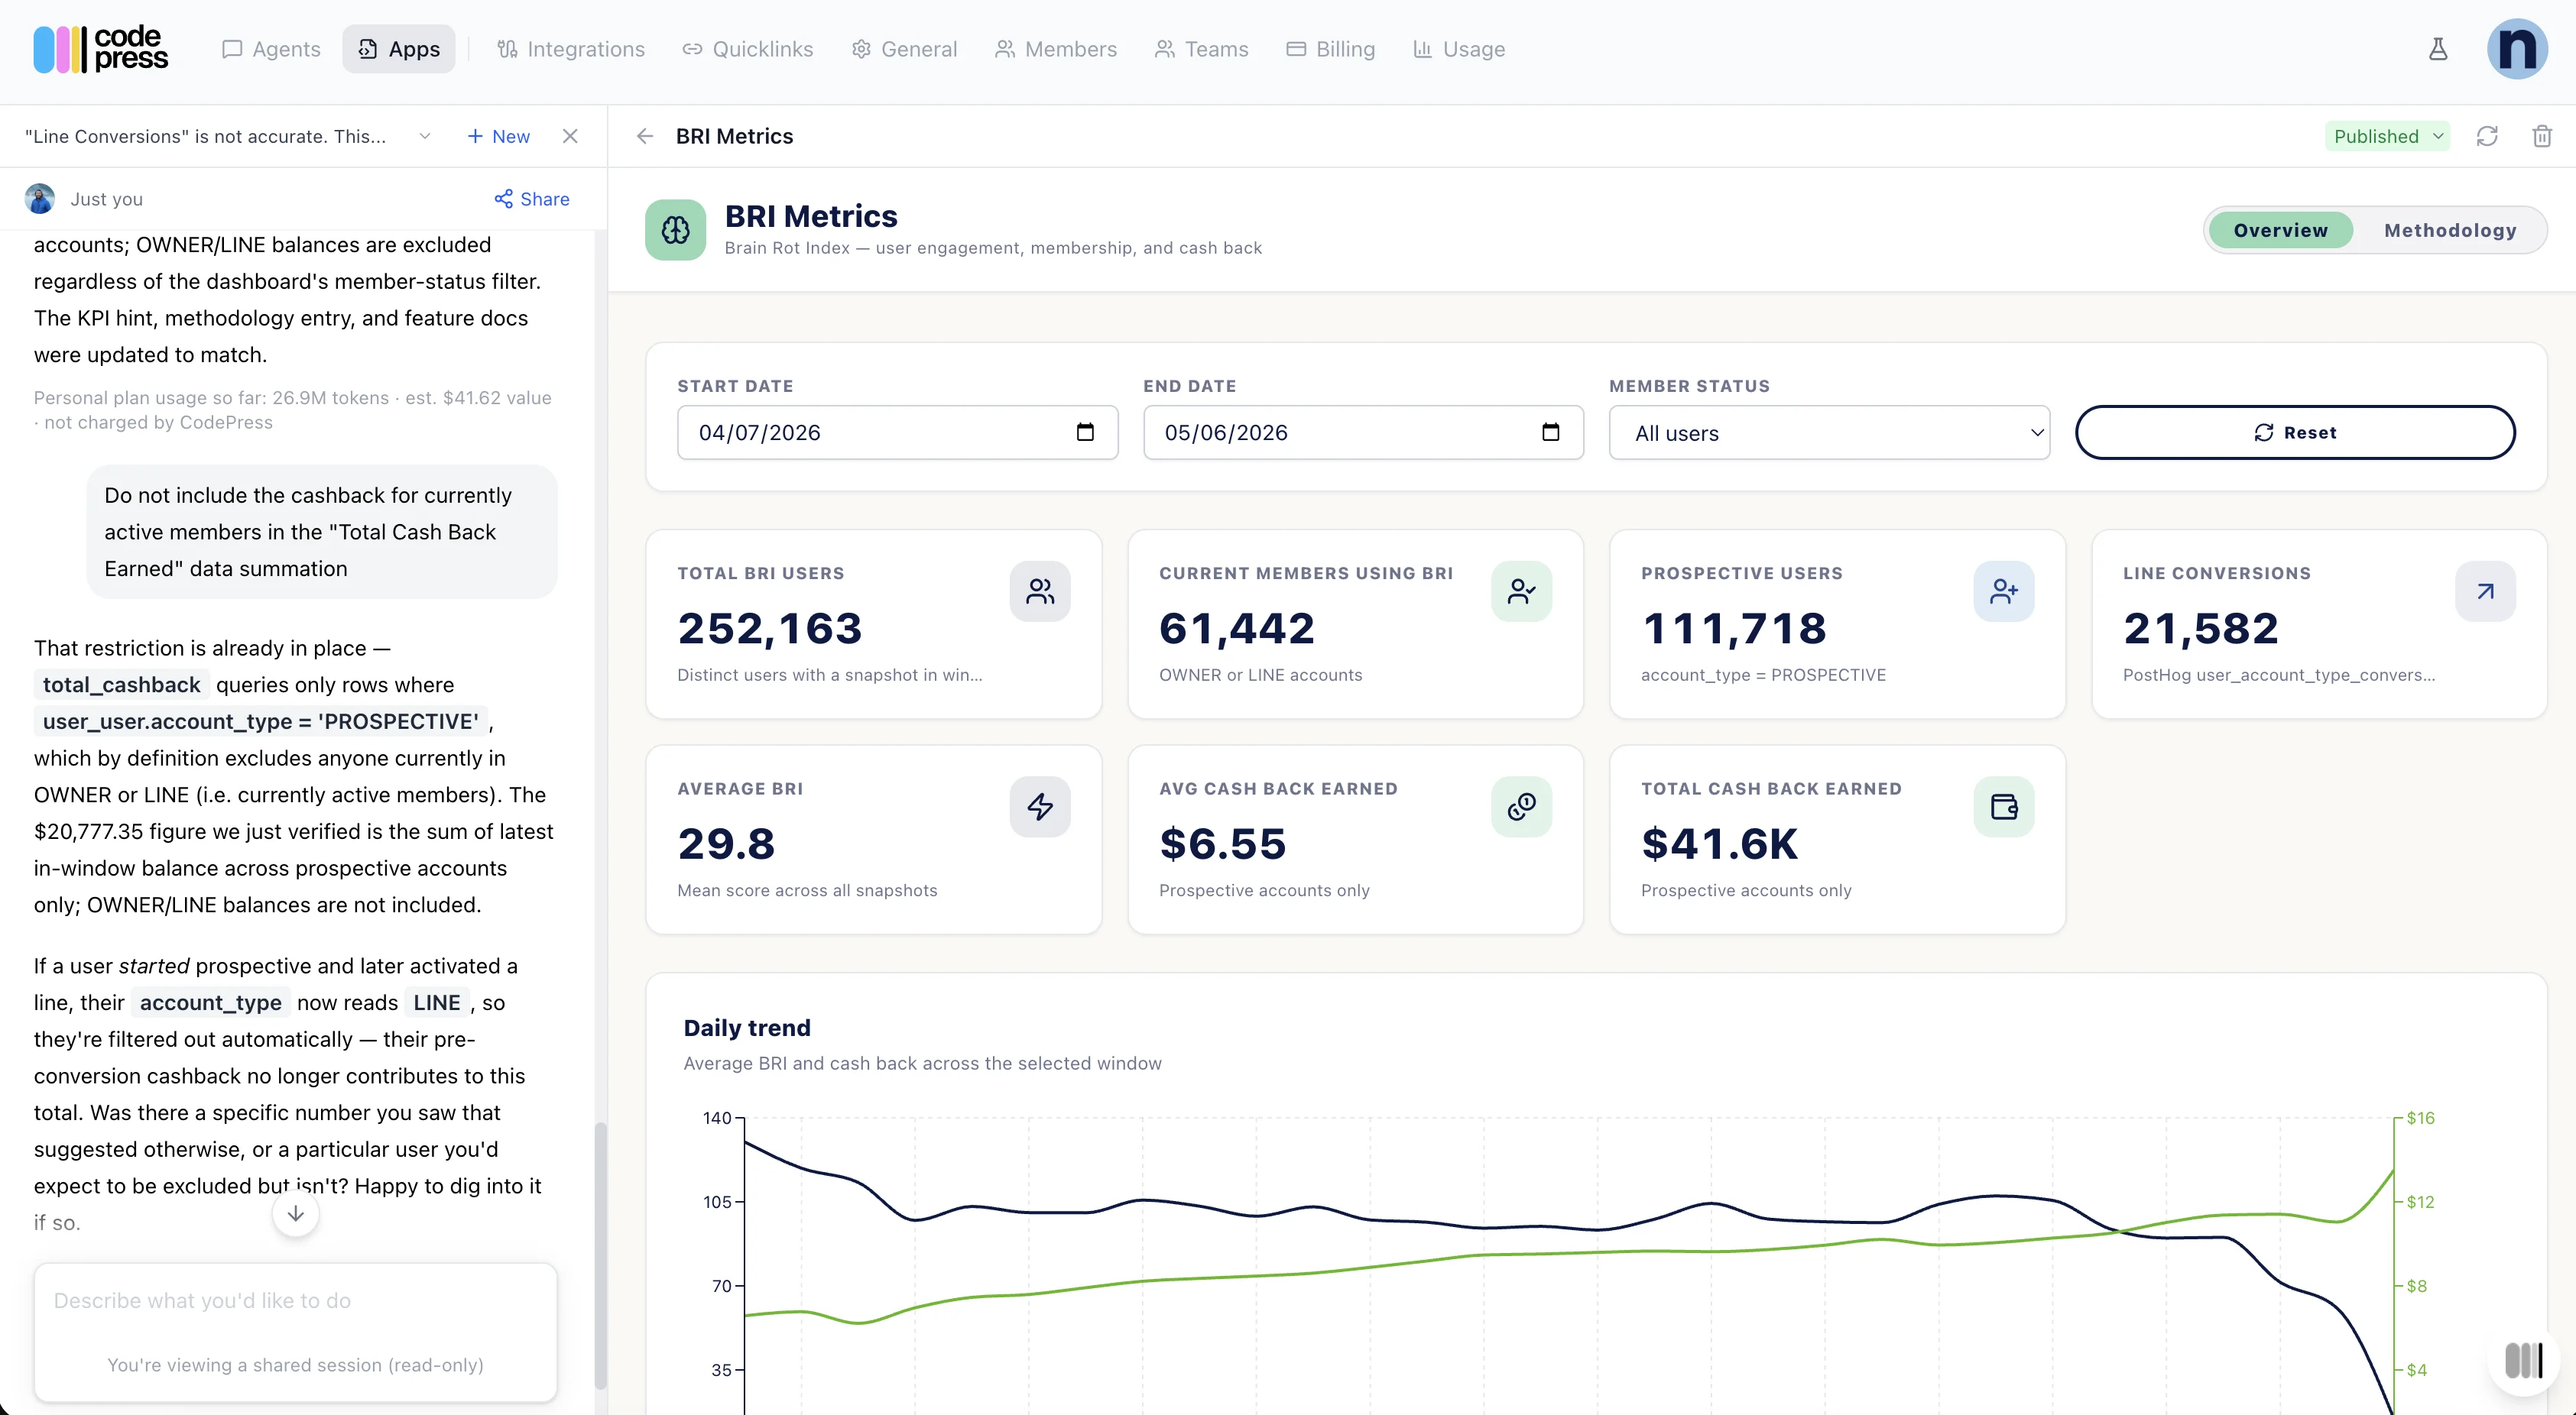
Task: Click the chat panel scrollbar
Action: 600,1255
